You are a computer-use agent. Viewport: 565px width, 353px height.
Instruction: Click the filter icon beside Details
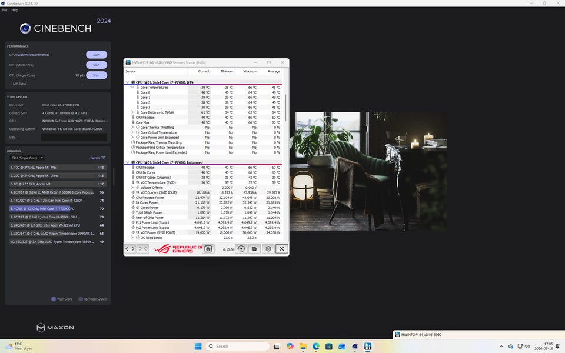pyautogui.click(x=104, y=158)
